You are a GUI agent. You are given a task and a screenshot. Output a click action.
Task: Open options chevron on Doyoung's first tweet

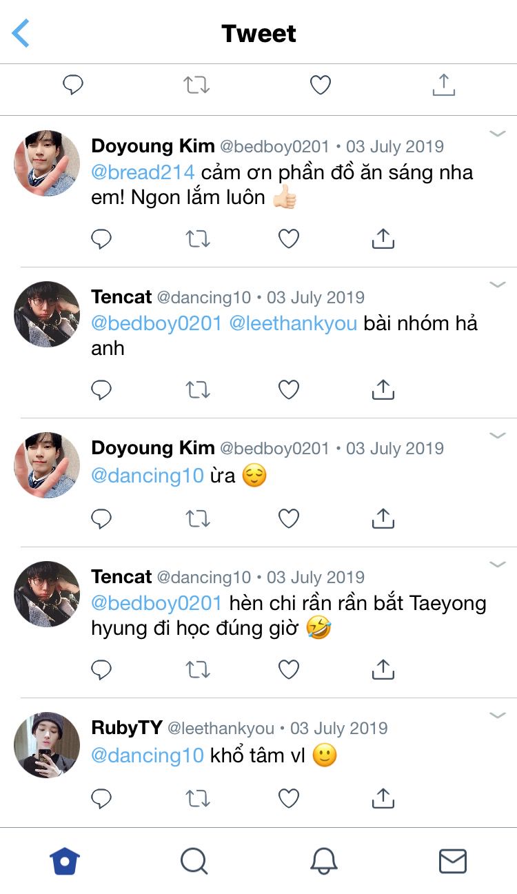(498, 134)
